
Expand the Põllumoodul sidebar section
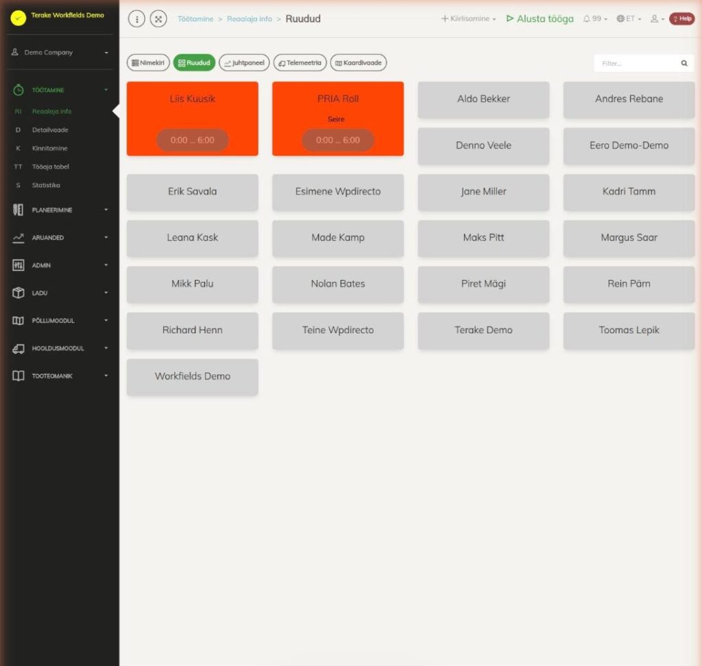click(x=60, y=321)
